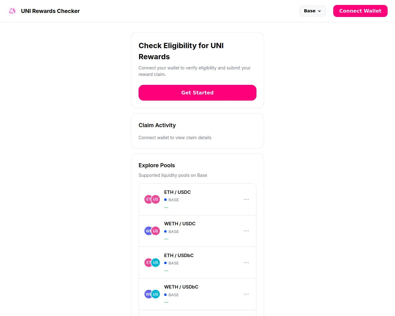This screenshot has width=395, height=316.
Task: Select the ETH / USDC pool title
Action: (177, 192)
